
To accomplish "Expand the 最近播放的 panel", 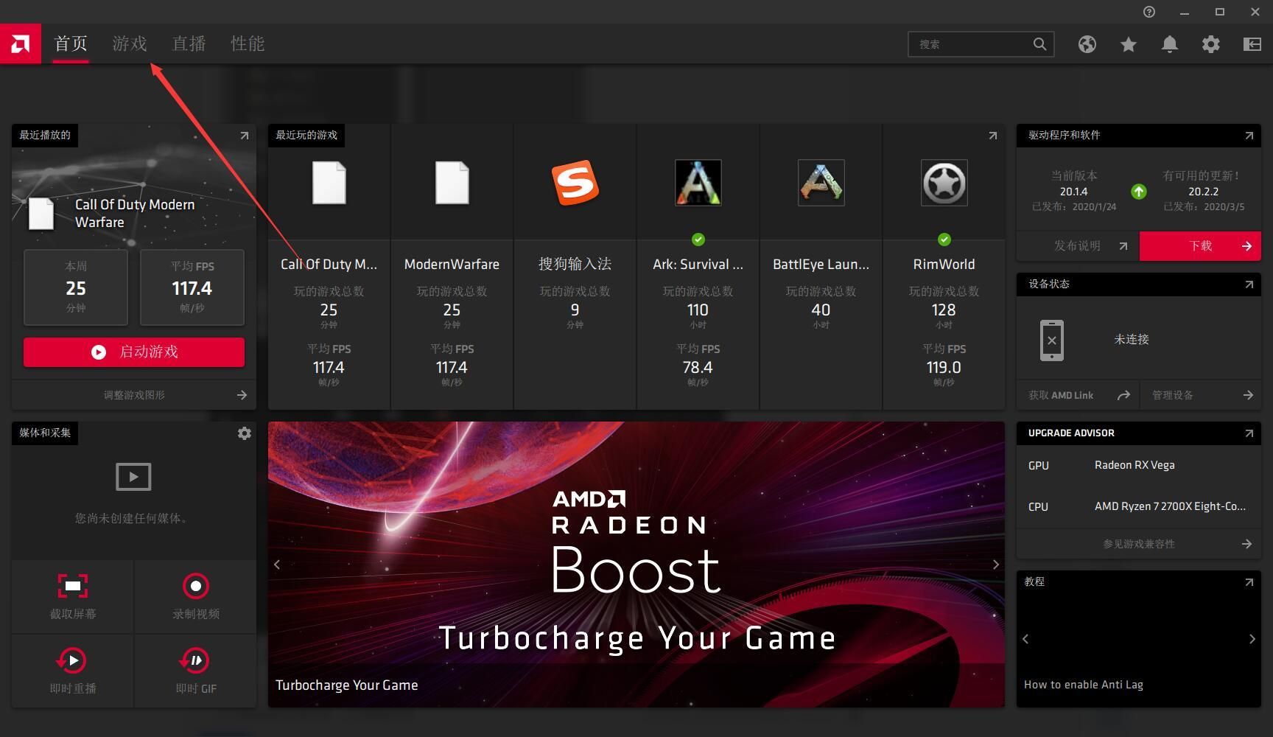I will click(x=244, y=136).
